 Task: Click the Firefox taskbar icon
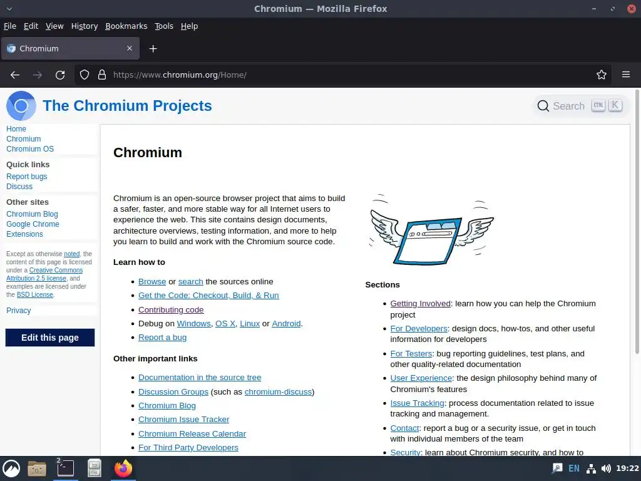click(123, 468)
